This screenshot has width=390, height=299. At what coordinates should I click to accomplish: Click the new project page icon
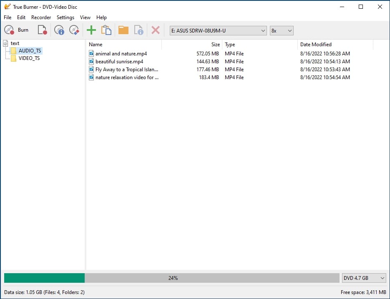pos(42,30)
